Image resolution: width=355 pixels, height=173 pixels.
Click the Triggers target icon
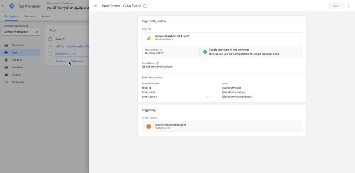6,60
